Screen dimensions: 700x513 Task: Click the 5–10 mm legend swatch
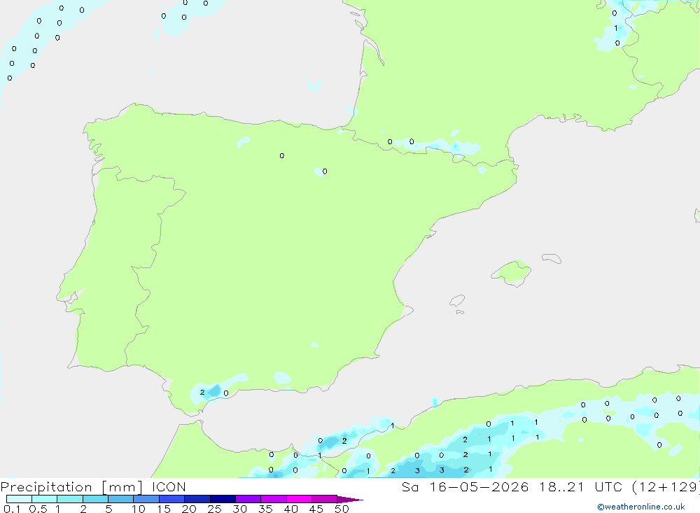120,499
